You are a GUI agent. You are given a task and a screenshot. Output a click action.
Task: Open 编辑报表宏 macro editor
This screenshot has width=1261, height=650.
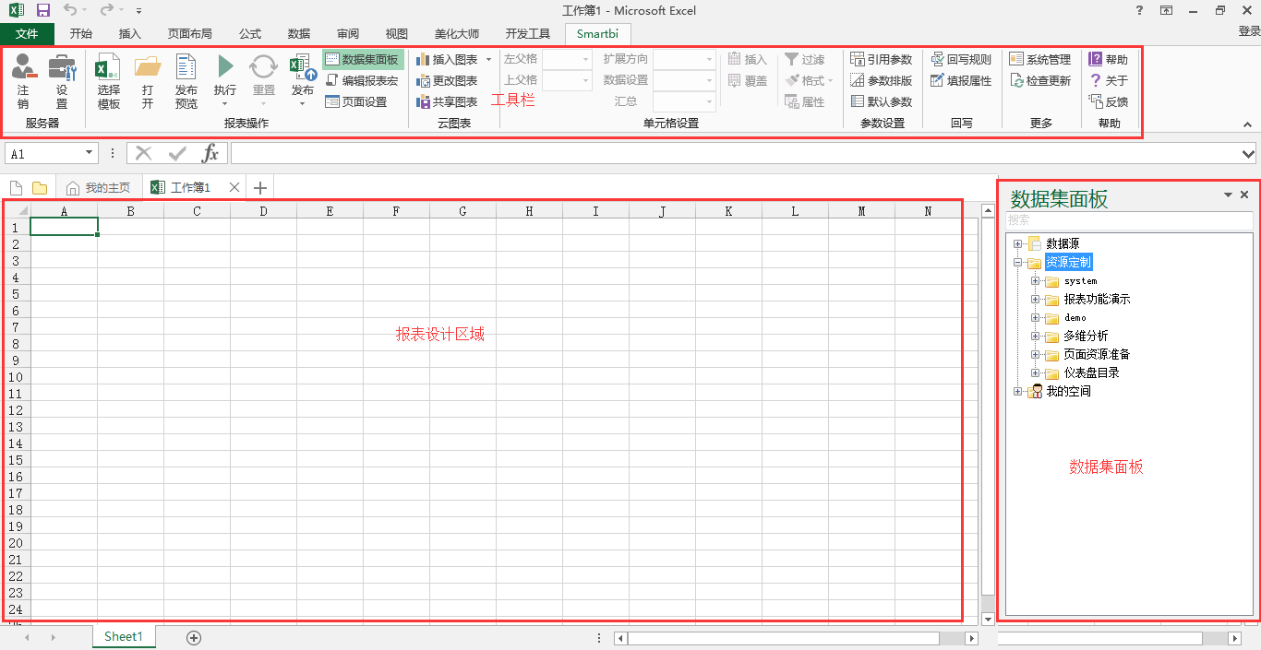coord(362,80)
